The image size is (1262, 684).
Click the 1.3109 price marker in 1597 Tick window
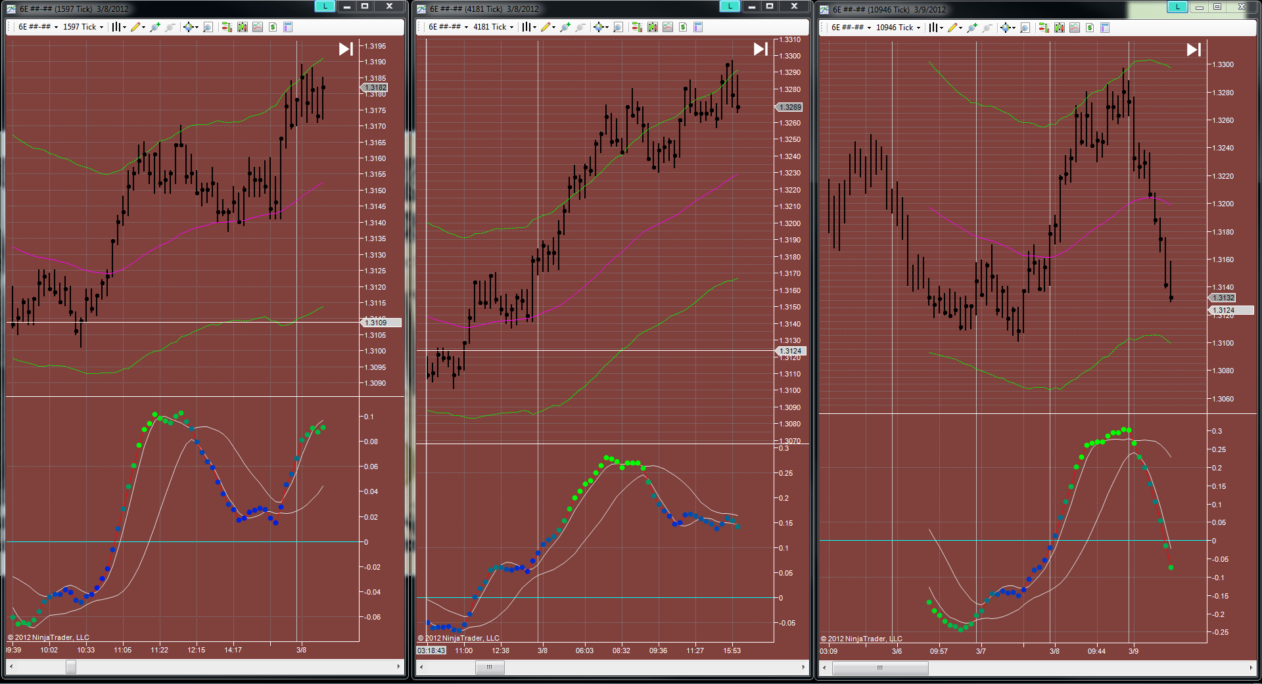point(381,323)
